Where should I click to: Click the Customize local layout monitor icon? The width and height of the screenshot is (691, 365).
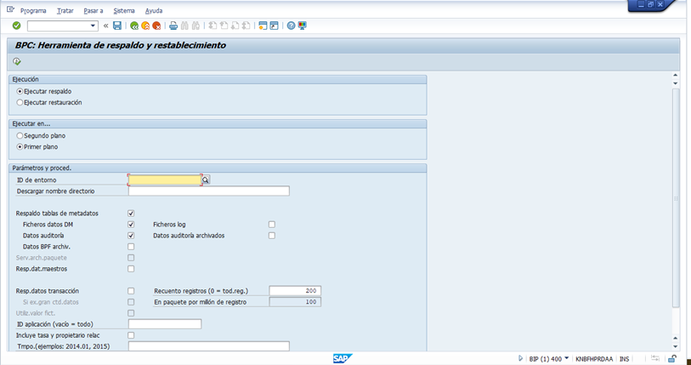pyautogui.click(x=302, y=26)
